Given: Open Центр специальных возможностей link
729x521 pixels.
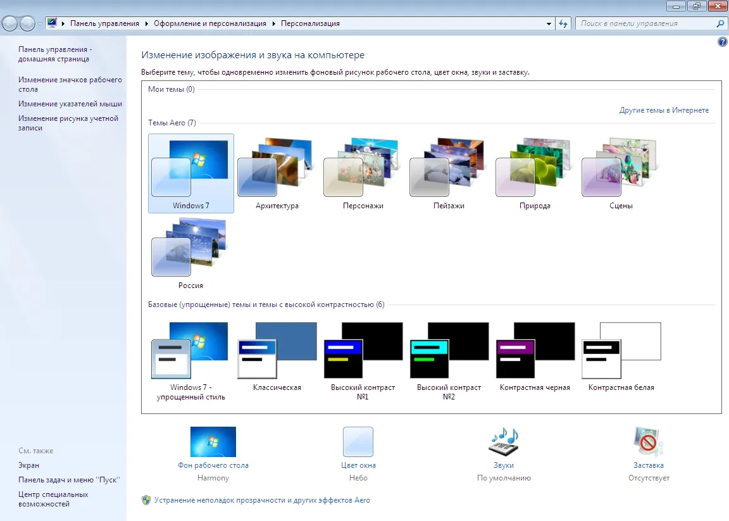Looking at the screenshot, I should [53, 499].
